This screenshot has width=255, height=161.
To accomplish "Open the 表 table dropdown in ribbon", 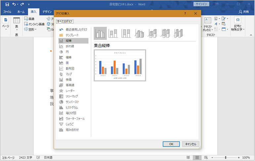I will pos(17,24).
